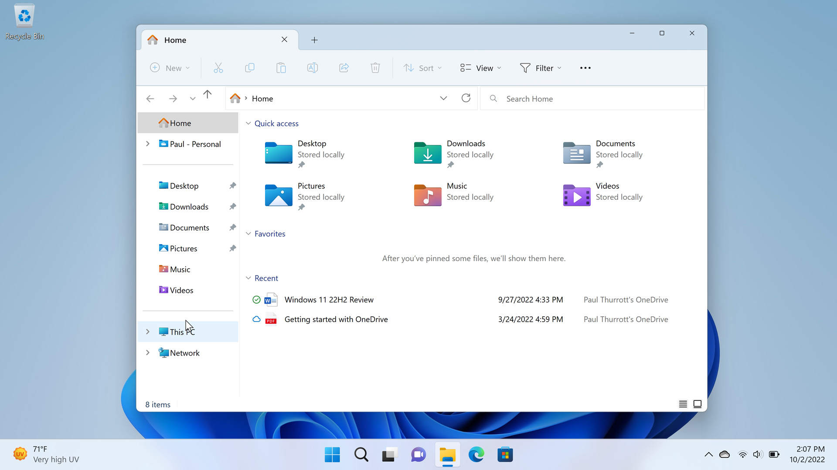Unpin Downloads from sidebar quick access
Image resolution: width=837 pixels, height=470 pixels.
pos(233,207)
